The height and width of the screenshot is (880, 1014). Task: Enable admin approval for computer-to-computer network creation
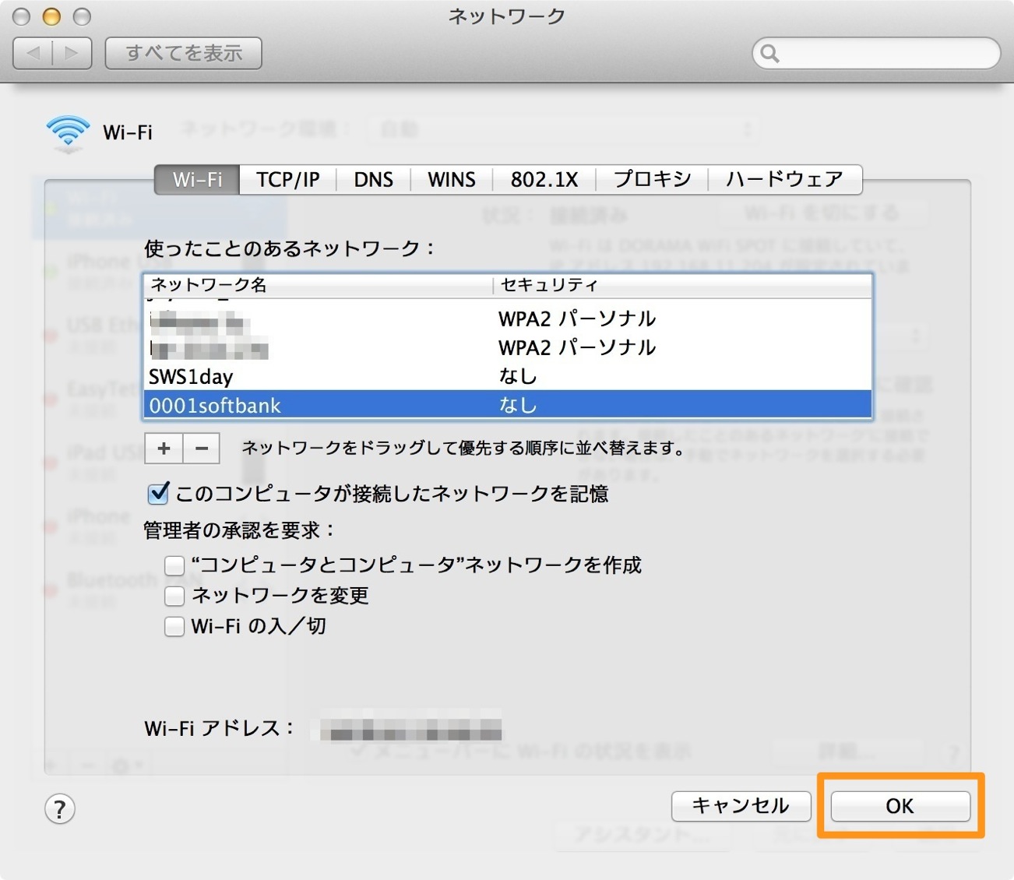(x=174, y=565)
